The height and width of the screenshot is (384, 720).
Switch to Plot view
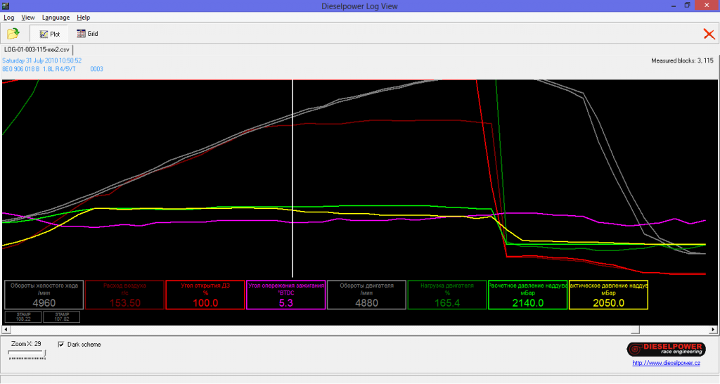[x=49, y=33]
